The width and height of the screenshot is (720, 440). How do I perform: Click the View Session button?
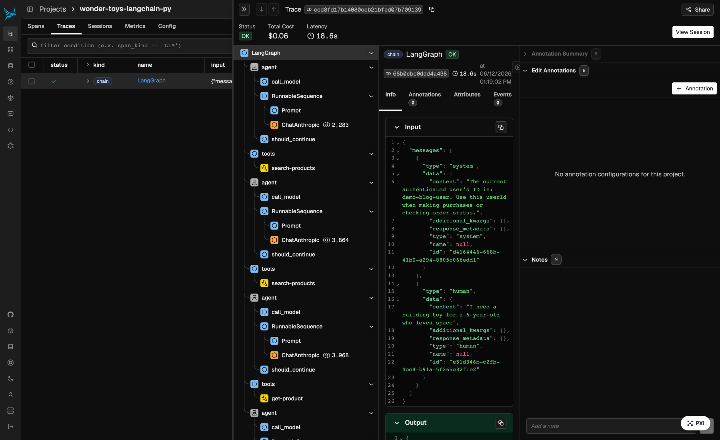[x=692, y=32]
